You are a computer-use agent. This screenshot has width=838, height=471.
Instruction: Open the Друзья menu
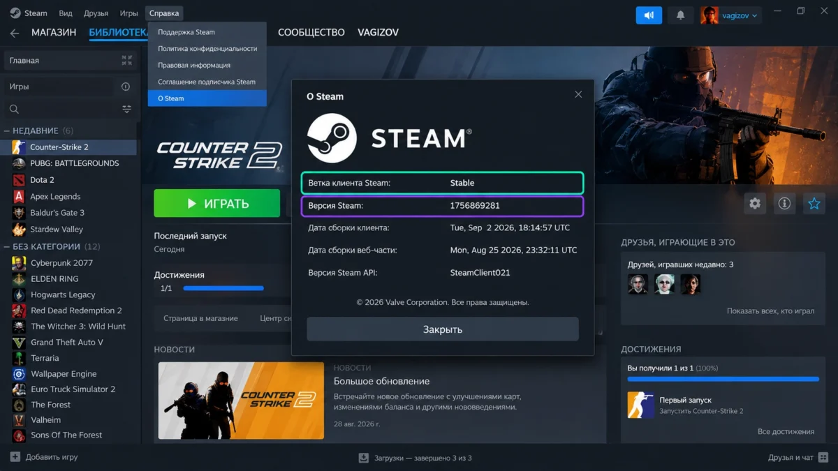[96, 13]
